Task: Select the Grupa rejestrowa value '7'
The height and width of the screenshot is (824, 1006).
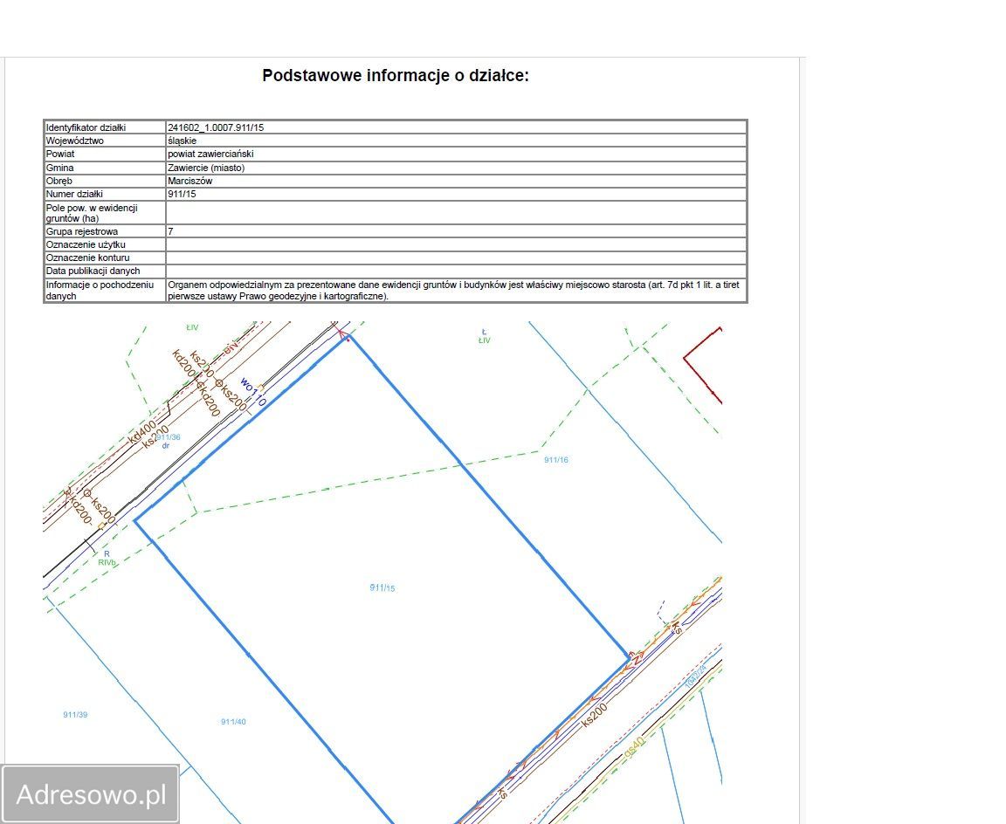Action: [170, 230]
